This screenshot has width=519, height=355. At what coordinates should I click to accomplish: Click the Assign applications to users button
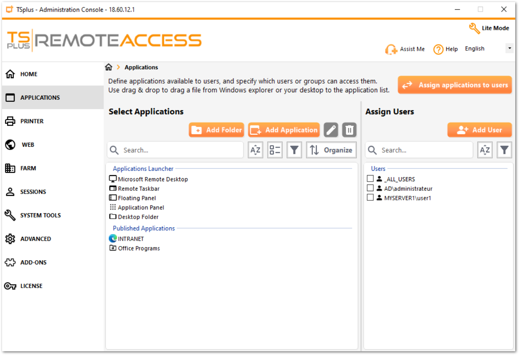click(454, 85)
